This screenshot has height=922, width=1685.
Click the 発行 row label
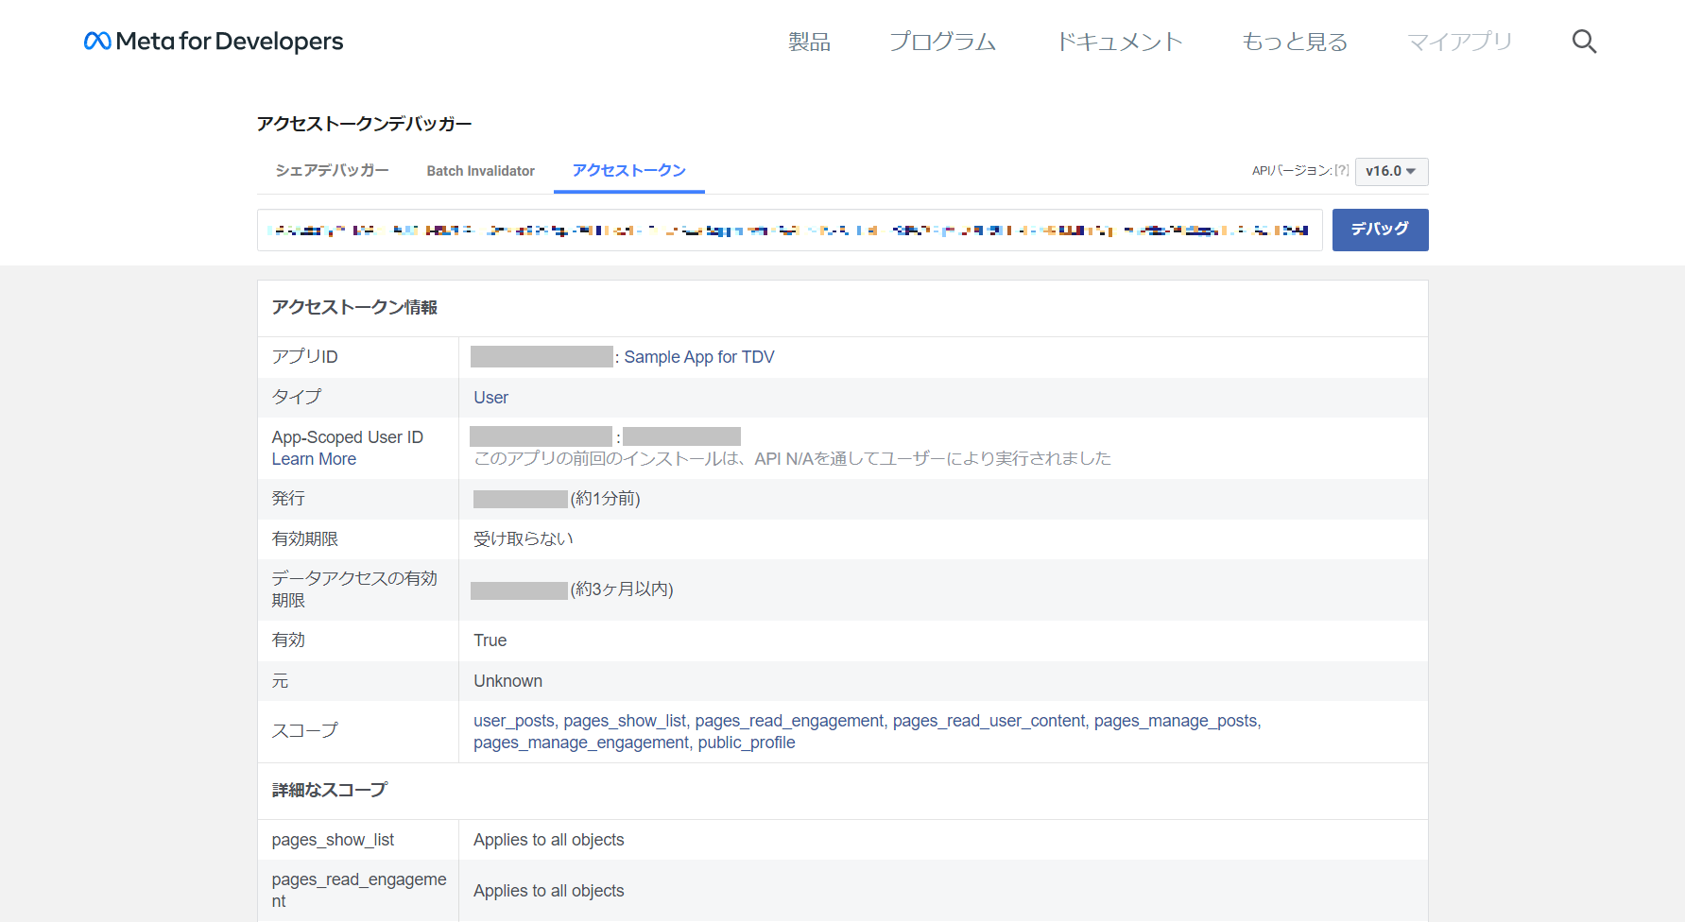[x=288, y=498]
